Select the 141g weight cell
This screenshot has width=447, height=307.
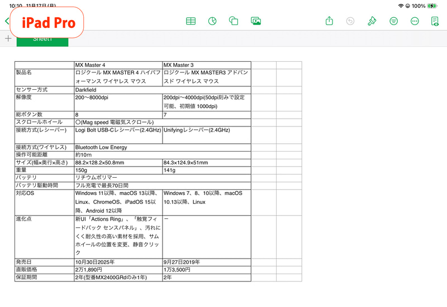coord(207,170)
